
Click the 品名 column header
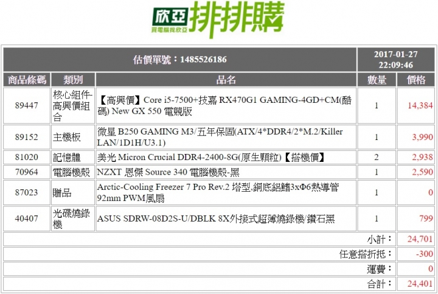coord(226,80)
